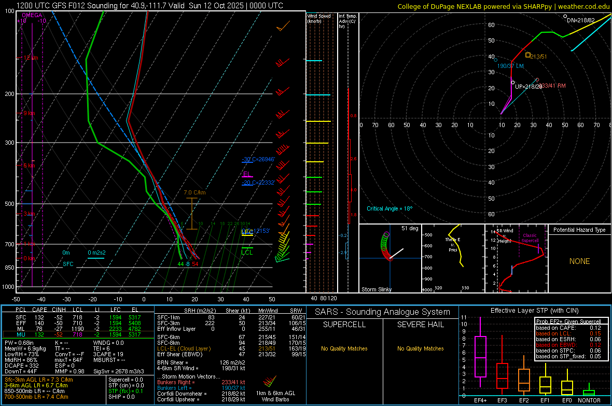
Task: Click the SHIP = 0.0 value
Action: (121, 397)
